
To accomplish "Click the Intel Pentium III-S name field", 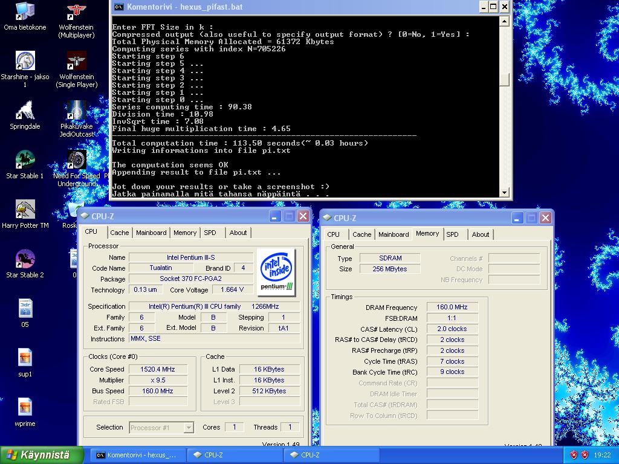I will point(190,257).
